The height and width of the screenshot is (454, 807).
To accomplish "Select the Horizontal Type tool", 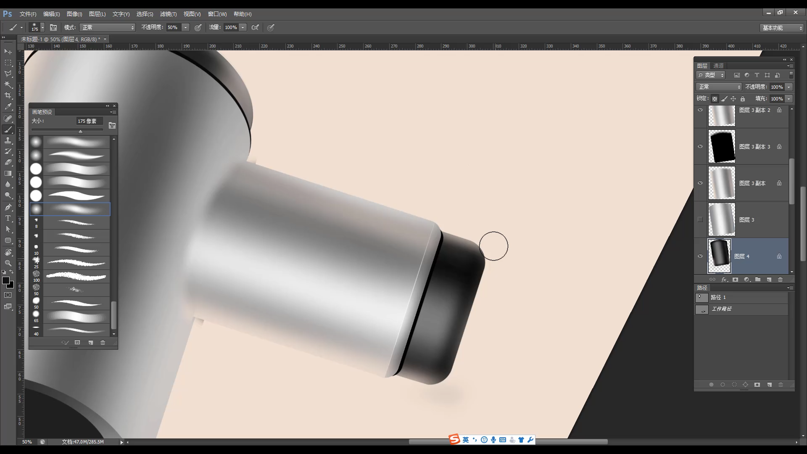I will [x=8, y=218].
